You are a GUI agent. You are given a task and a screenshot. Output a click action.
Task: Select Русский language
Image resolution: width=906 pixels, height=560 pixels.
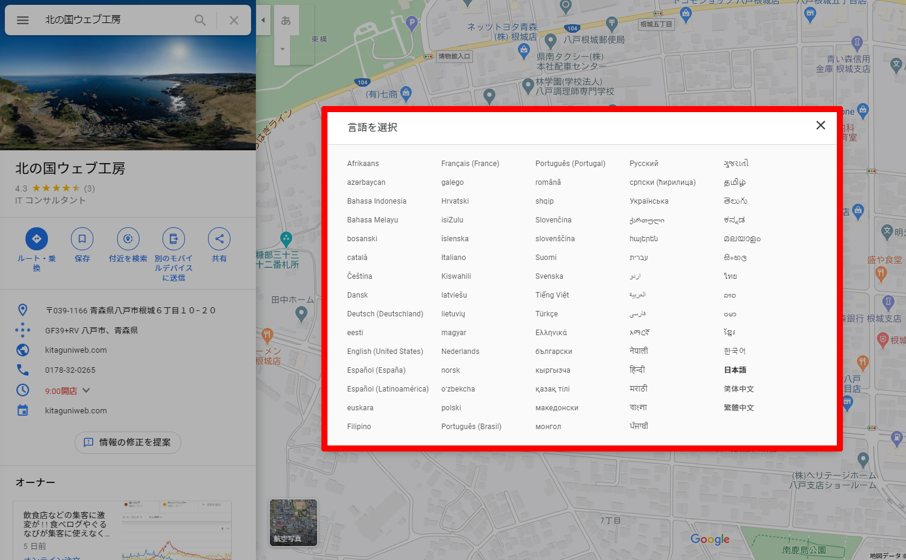643,164
